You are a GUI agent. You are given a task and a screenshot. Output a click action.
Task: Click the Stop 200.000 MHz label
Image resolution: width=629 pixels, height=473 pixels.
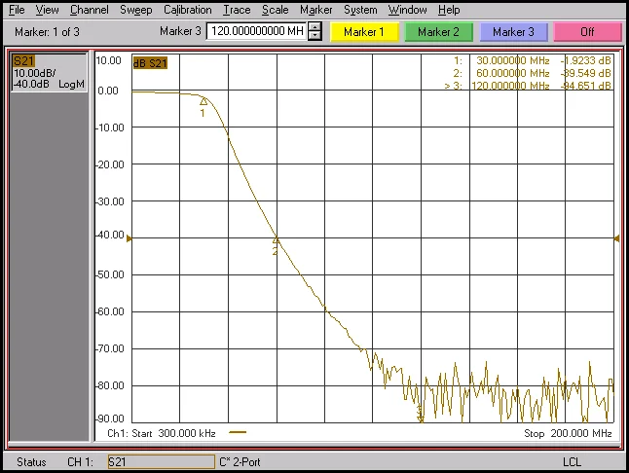pyautogui.click(x=568, y=433)
